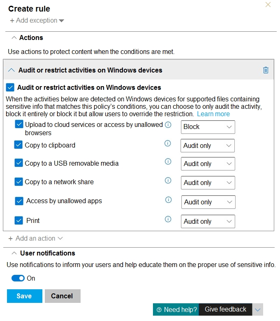Open the Block dropdown for cloud upload
This screenshot has height=321, width=280.
(x=208, y=127)
